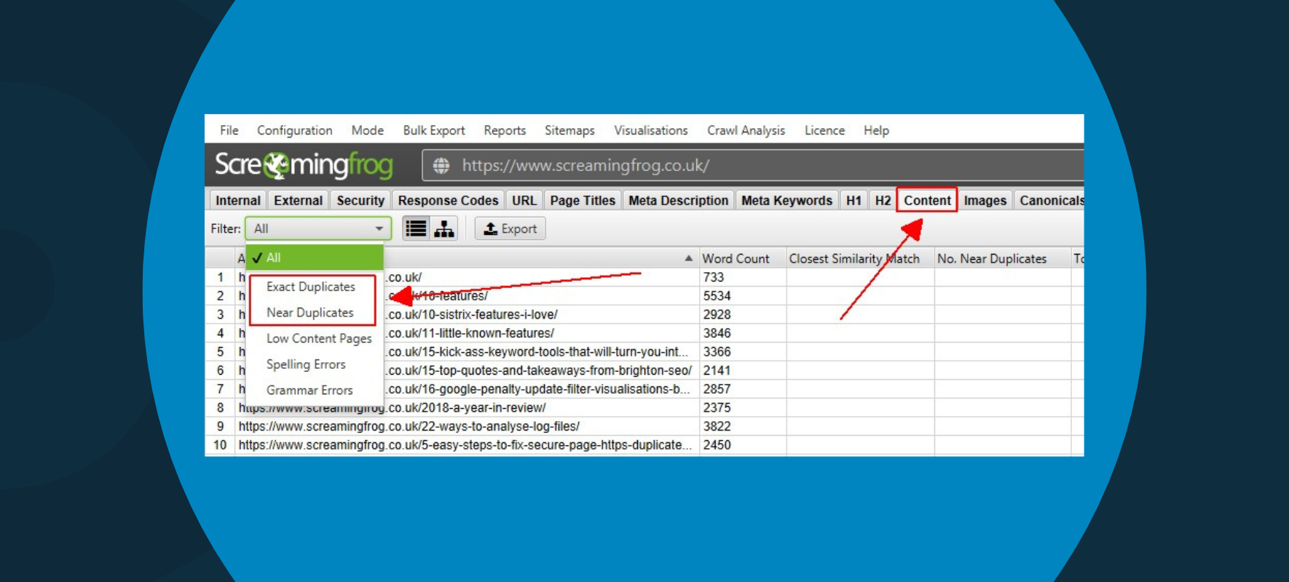Click word count value 2141

(x=717, y=370)
